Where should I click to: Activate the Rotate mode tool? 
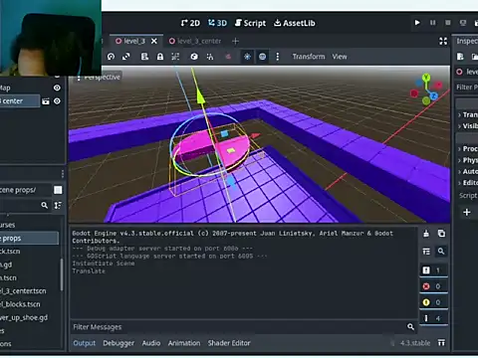111,57
